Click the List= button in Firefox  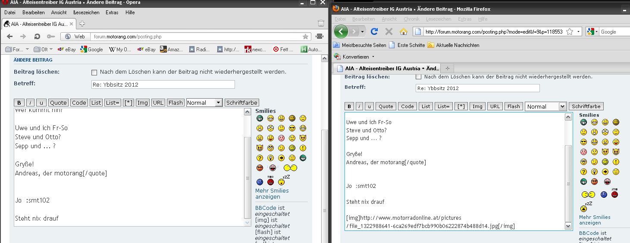point(443,106)
